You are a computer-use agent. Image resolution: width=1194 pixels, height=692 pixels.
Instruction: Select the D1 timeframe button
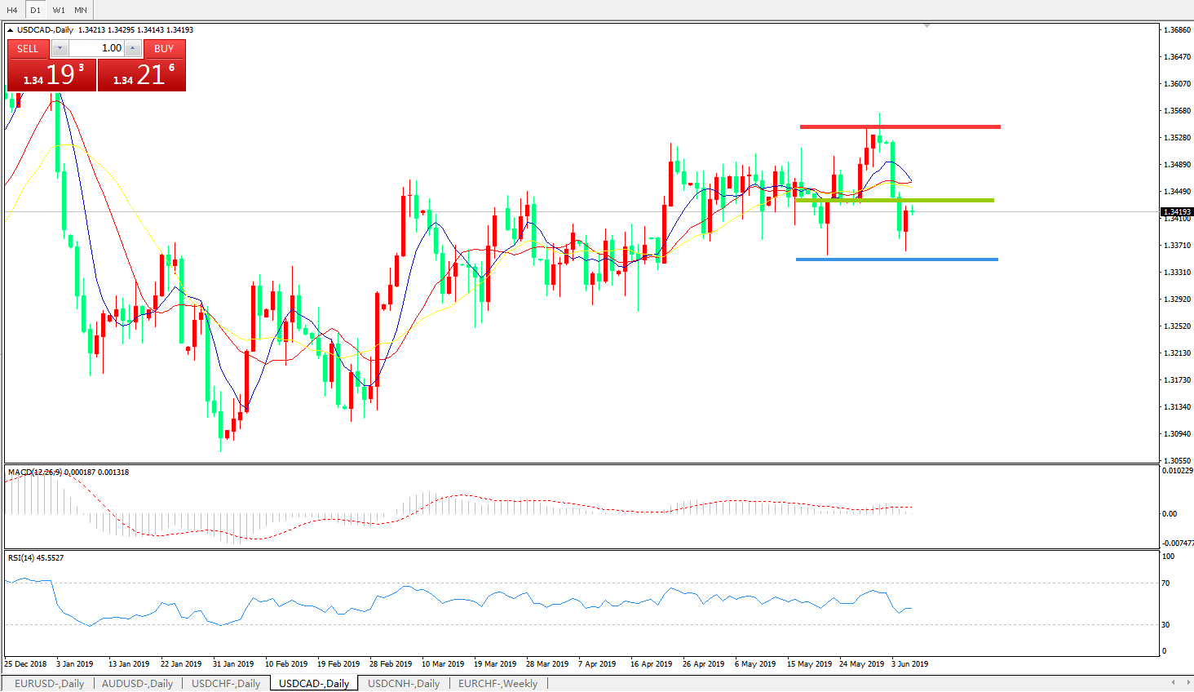tap(35, 10)
